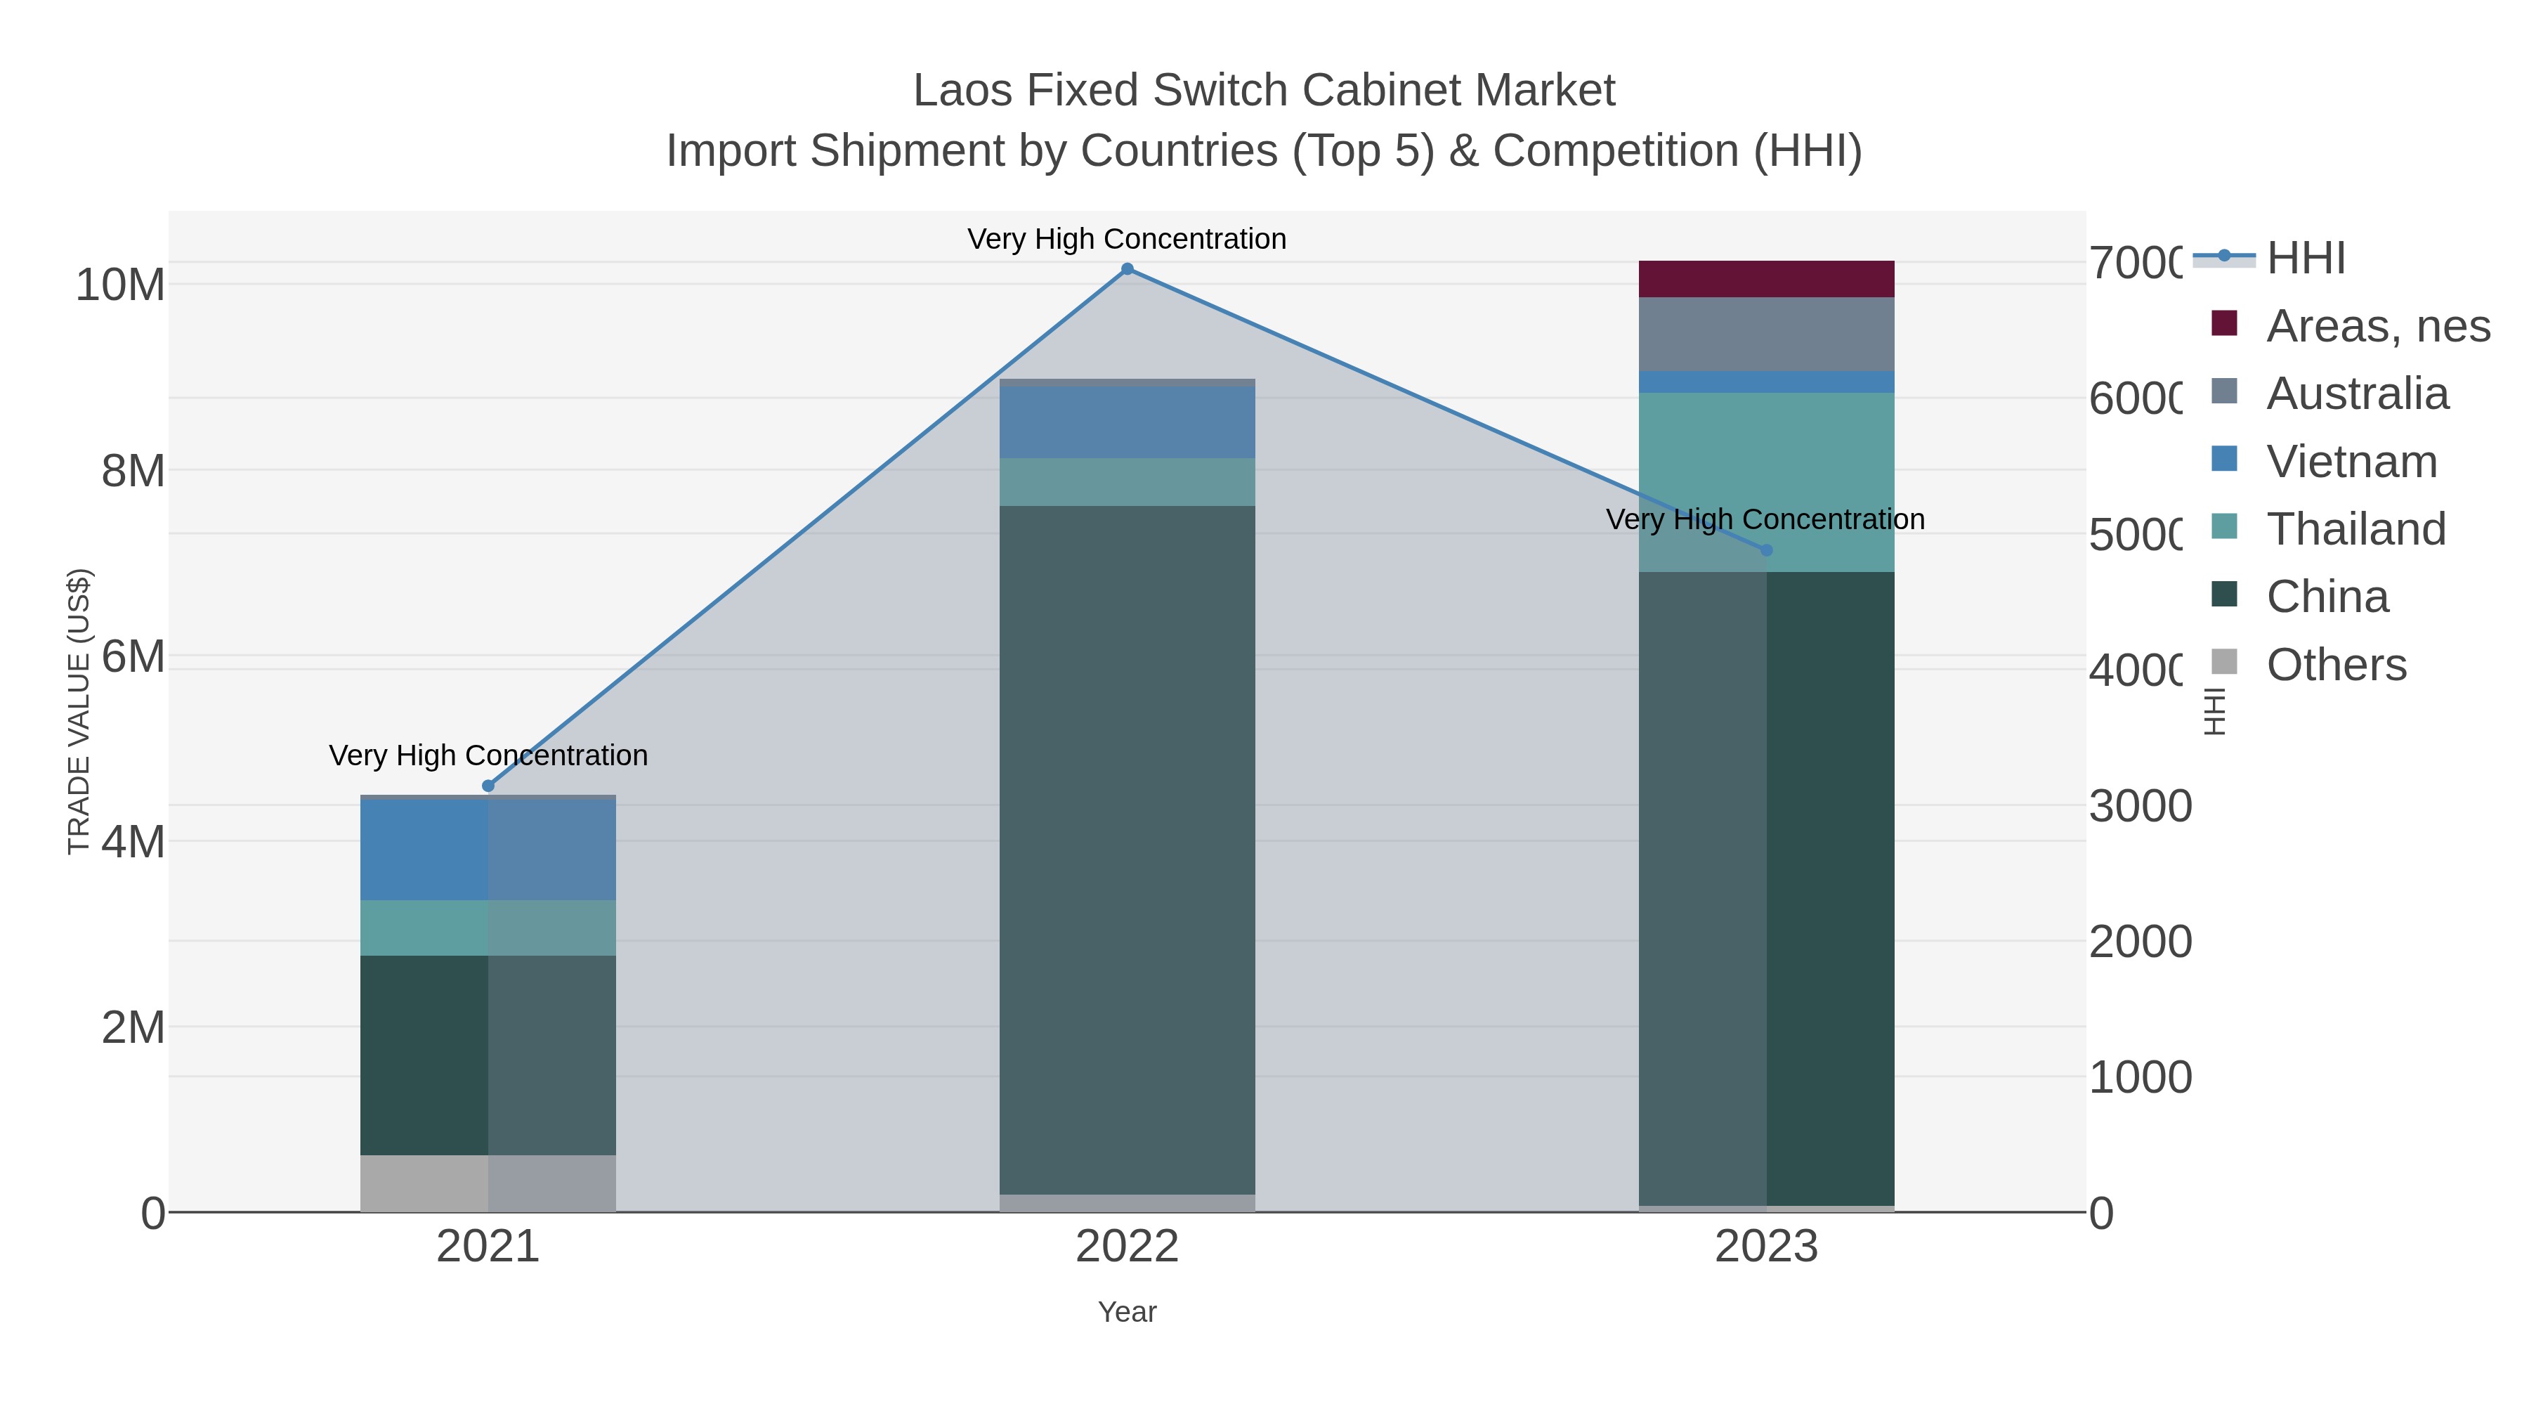
Task: Click the '2023' x-axis label
Action: [x=1766, y=1247]
